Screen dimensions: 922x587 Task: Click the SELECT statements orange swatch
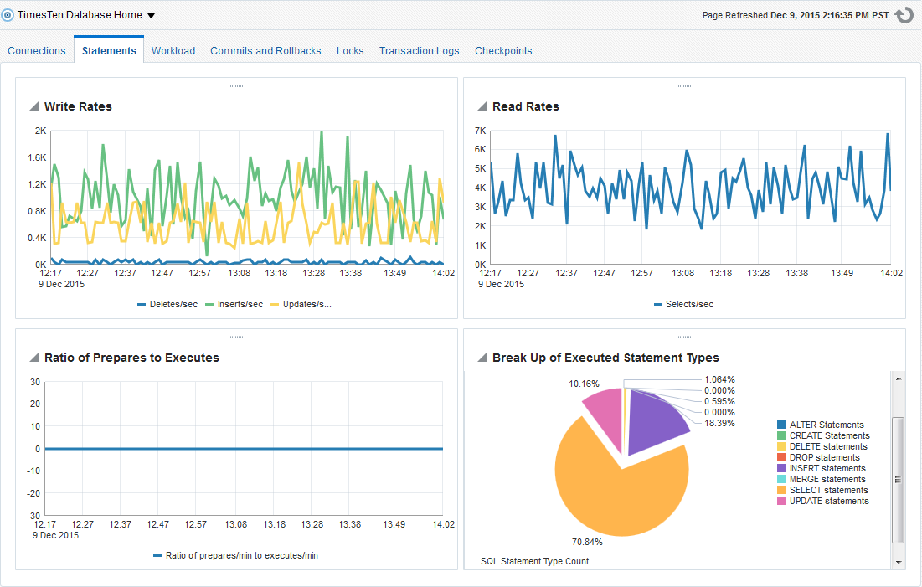(781, 491)
